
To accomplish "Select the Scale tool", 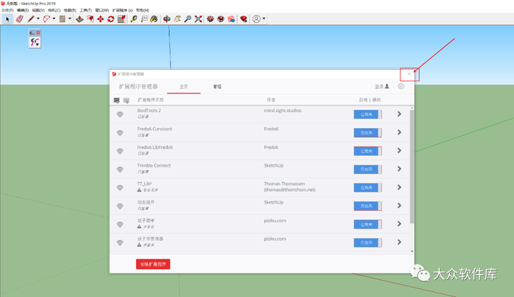I will 121,19.
